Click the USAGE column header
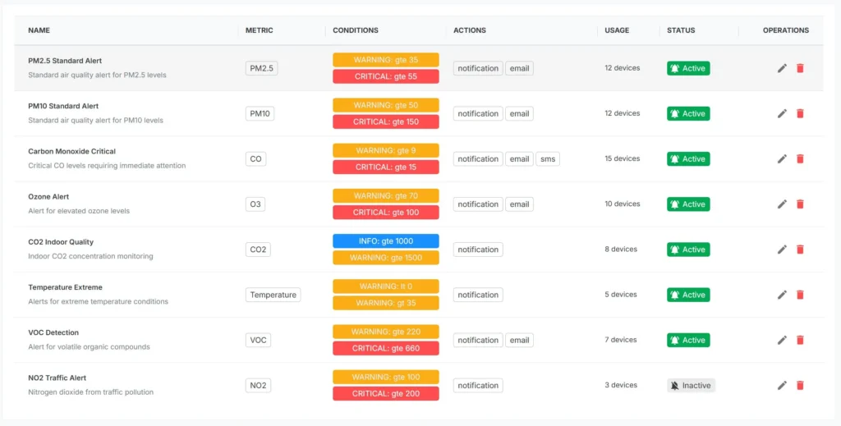Screen dimensions: 841x426 (x=617, y=30)
